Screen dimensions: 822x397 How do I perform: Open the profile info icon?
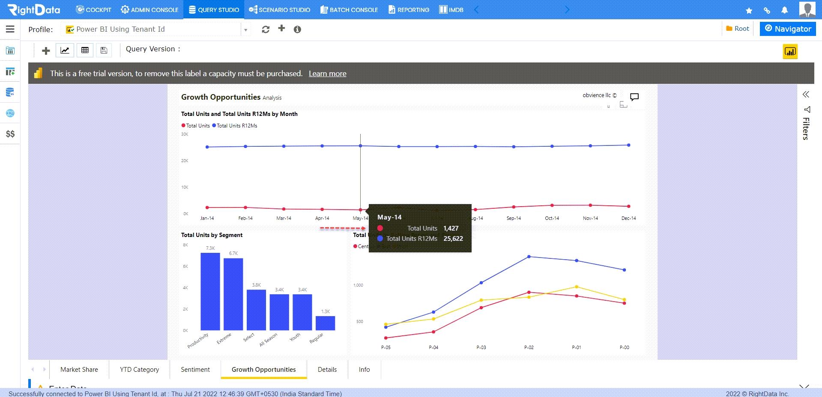click(297, 30)
